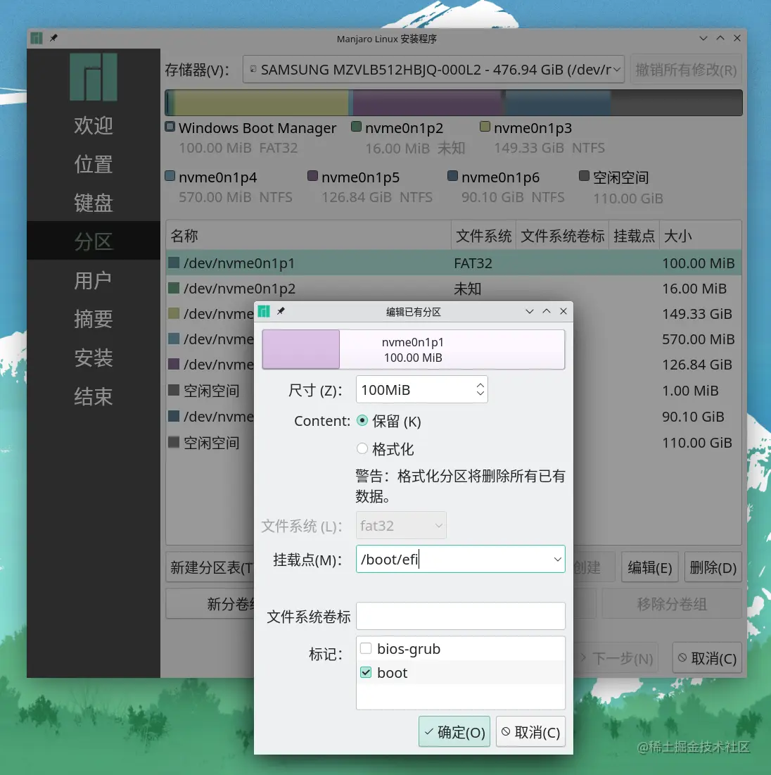The image size is (771, 775).
Task: Click the Delete 删除(D) button
Action: (713, 567)
